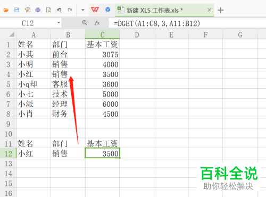Select cell A3 containing 小明
266x197 pixels.
click(34, 64)
